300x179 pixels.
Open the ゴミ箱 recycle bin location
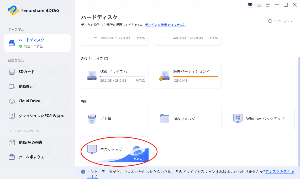click(x=115, y=118)
